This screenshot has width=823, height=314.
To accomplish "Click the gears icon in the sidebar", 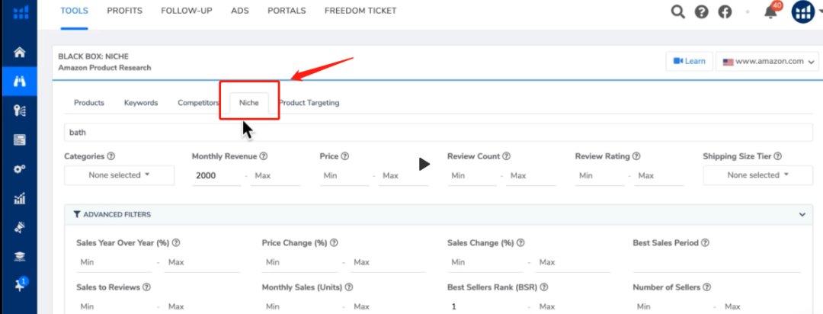I will pyautogui.click(x=20, y=169).
